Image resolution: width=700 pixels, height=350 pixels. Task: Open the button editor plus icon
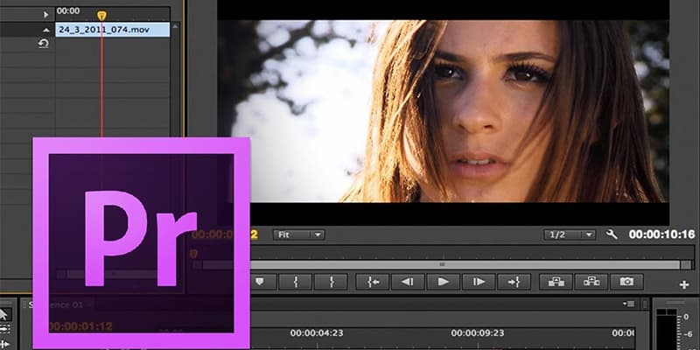[684, 285]
